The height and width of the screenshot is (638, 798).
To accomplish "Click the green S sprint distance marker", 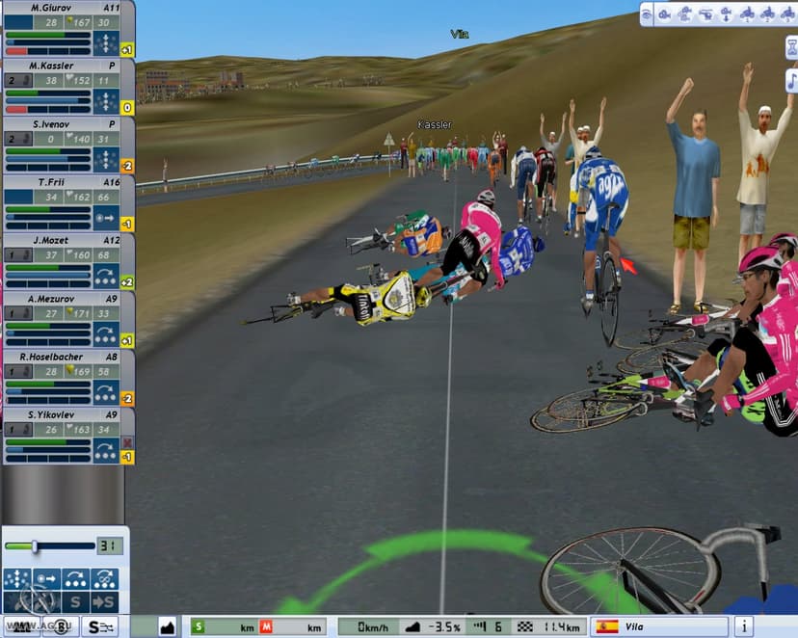I will tap(198, 626).
